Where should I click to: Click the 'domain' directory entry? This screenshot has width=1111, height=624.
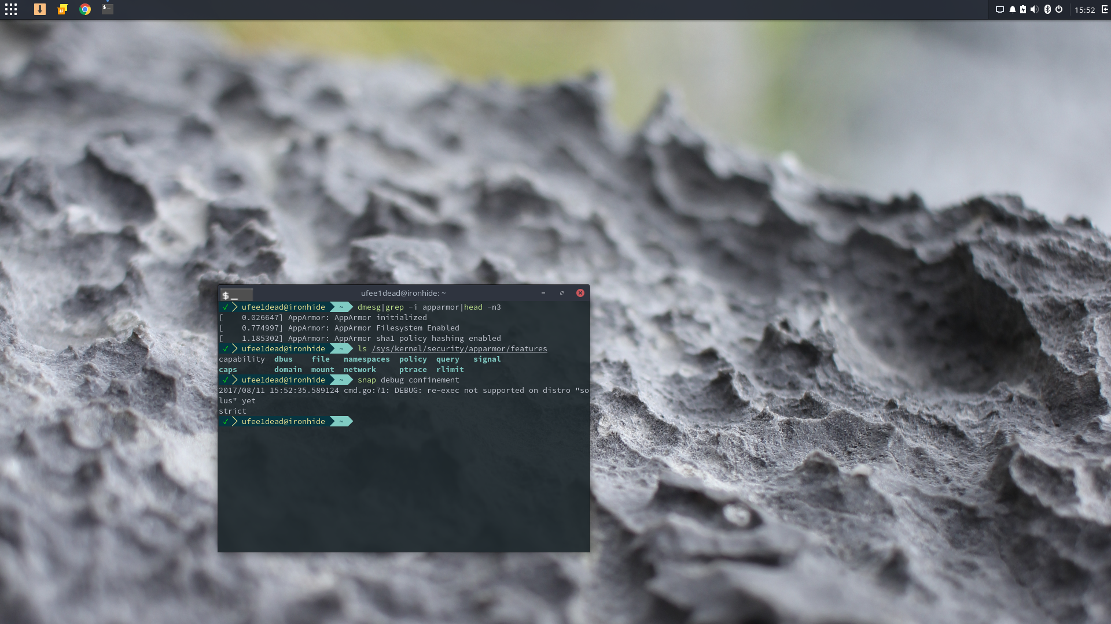coord(288,369)
